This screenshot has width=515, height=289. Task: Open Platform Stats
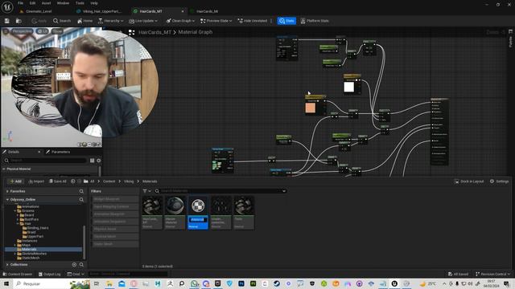315,21
